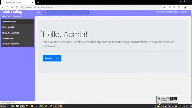The height and width of the screenshot is (108, 192).
Task: Stop loading the page with X button
Action: point(12,7)
